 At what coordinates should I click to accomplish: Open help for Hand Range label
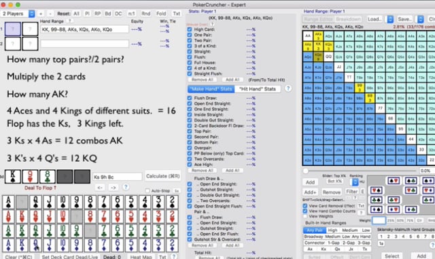pyautogui.click(x=70, y=21)
